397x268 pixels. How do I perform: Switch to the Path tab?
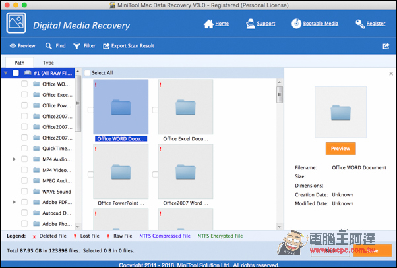click(20, 63)
